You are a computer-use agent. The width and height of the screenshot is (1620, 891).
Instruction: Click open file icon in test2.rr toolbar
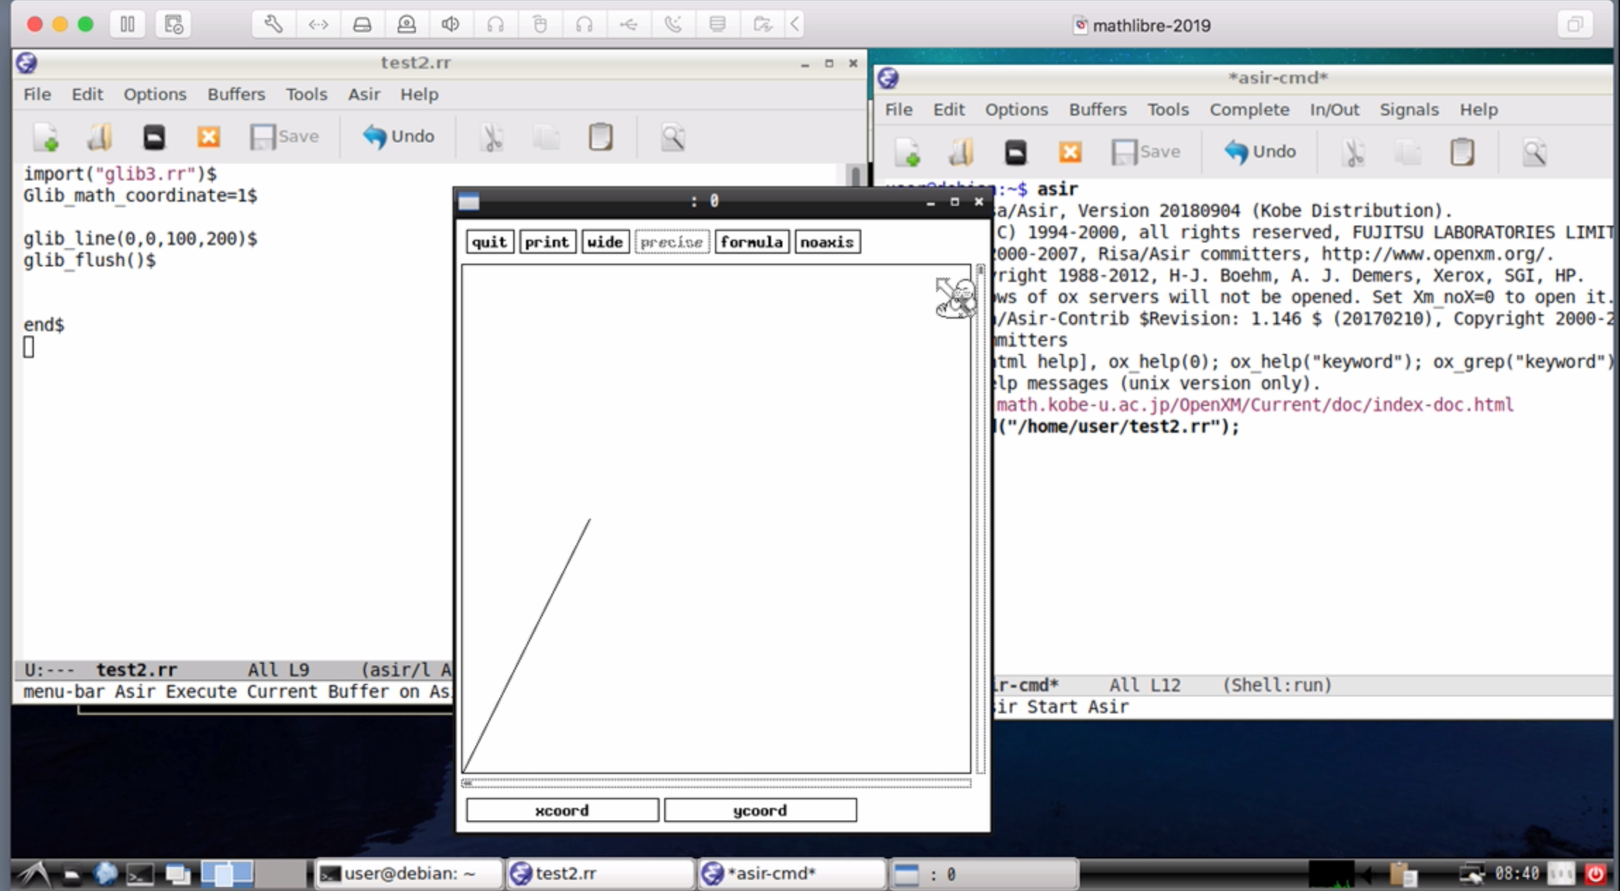click(x=100, y=137)
